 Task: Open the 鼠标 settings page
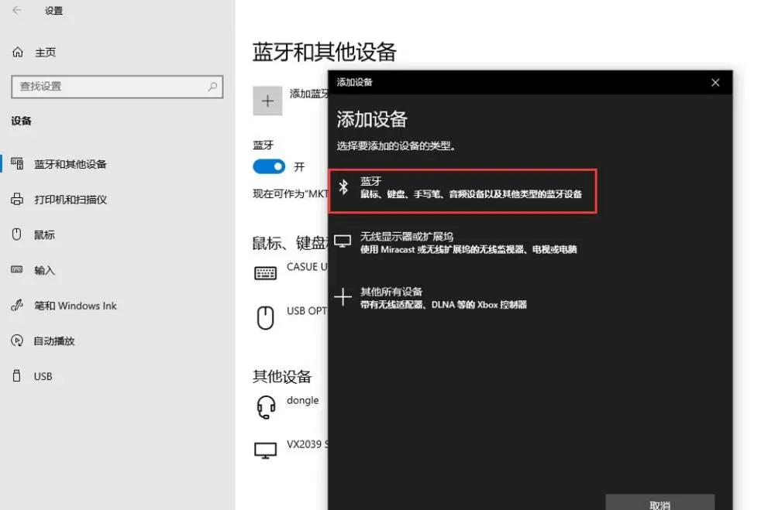44,235
